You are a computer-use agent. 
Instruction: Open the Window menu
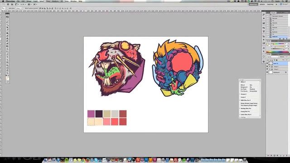(x=73, y=1)
